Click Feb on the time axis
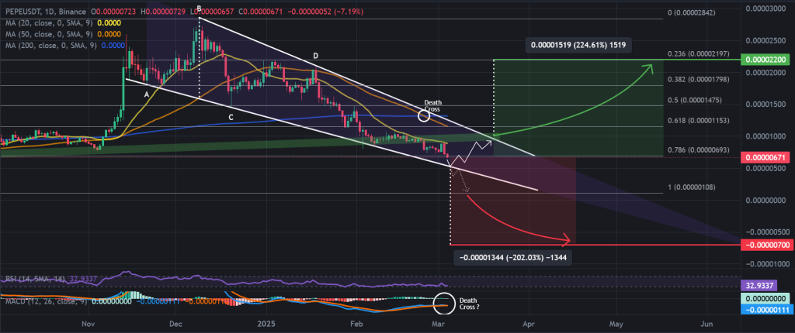This screenshot has width=795, height=333. click(356, 323)
